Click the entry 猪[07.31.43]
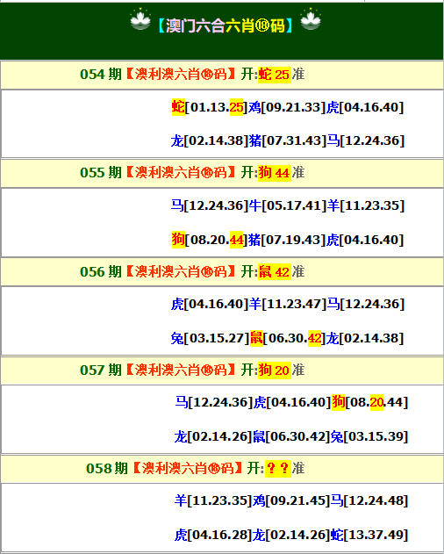Image resolution: width=444 pixels, height=554 pixels. pos(288,140)
